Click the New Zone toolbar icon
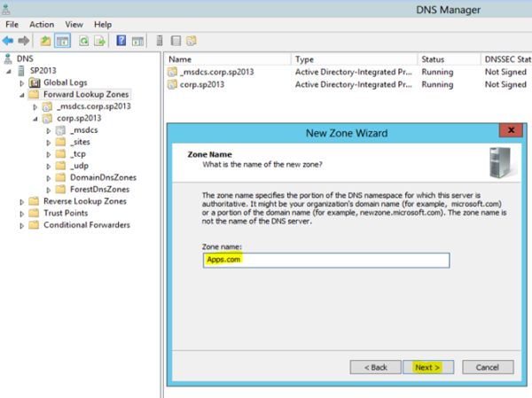The width and height of the screenshot is (532, 398). (x=192, y=41)
